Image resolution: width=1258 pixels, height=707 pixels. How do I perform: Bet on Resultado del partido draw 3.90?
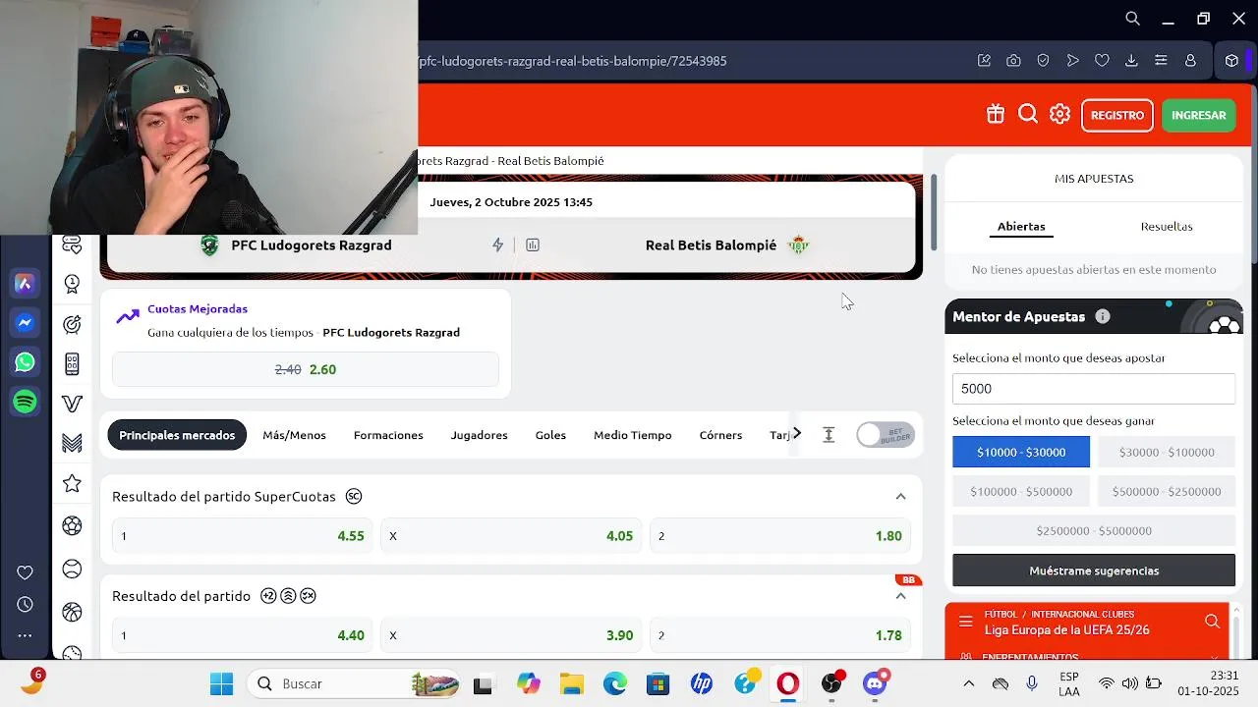pyautogui.click(x=511, y=635)
